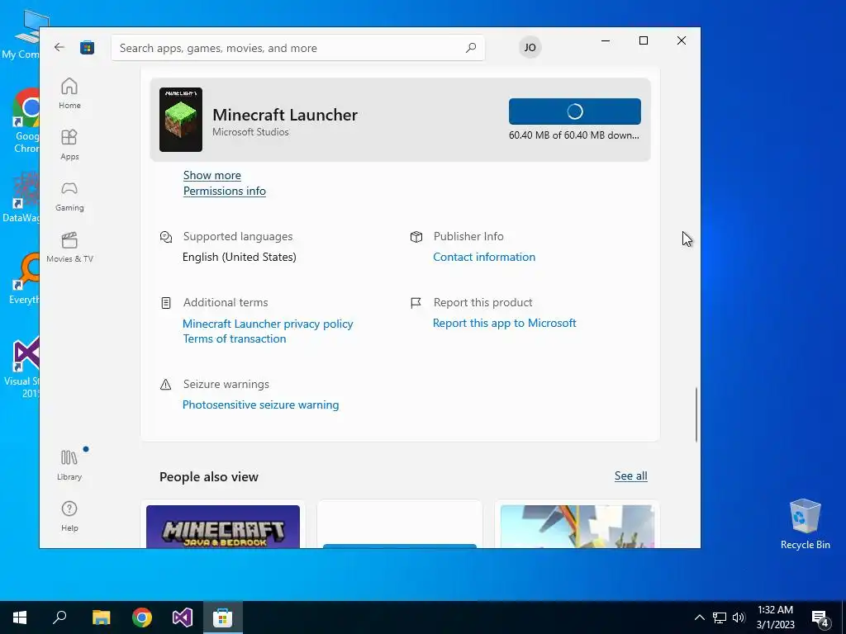This screenshot has width=846, height=634.
Task: Select the Everything desktop shortcut
Action: (23, 279)
